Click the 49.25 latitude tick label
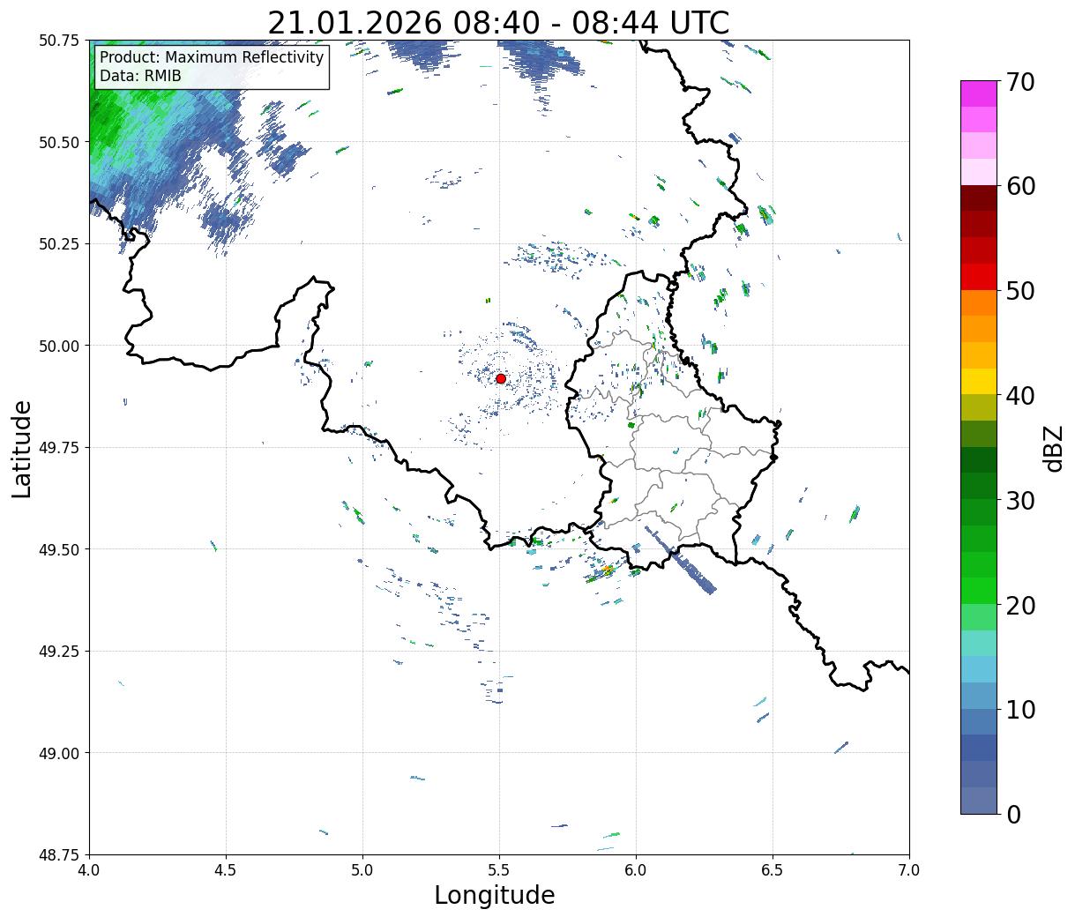 [x=58, y=652]
